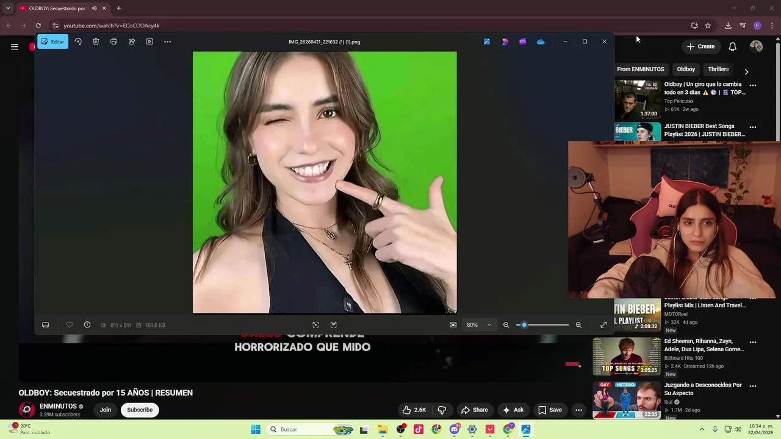The height and width of the screenshot is (439, 781).
Task: Open the Windows Start menu
Action: click(256, 429)
